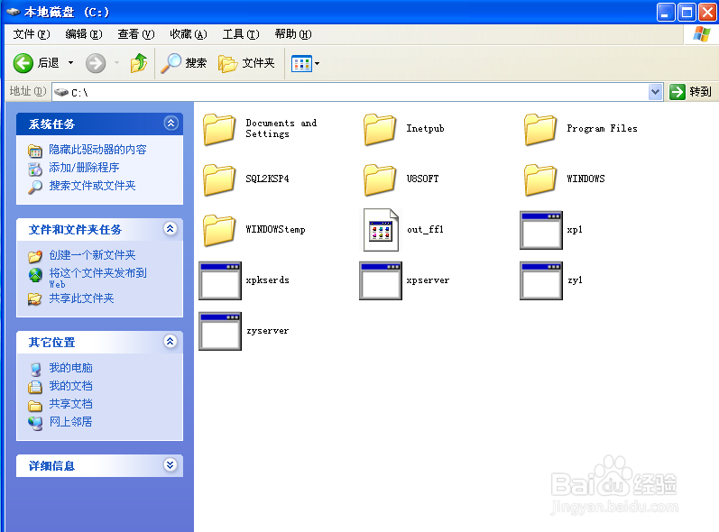Screen dimensions: 719x532
Task: Click 隐藏此驱动器的内容 link
Action: pos(97,150)
